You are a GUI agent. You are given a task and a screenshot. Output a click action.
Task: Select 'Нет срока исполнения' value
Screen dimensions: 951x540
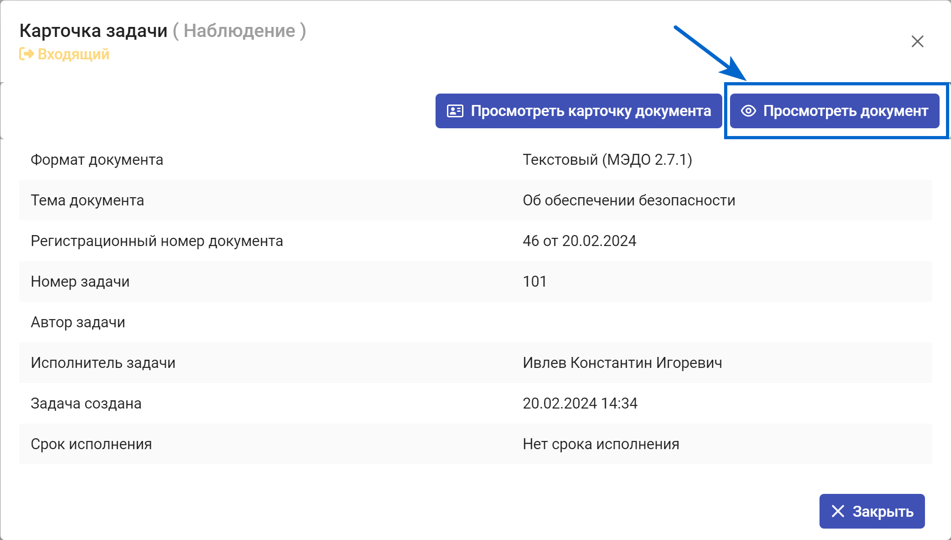601,444
